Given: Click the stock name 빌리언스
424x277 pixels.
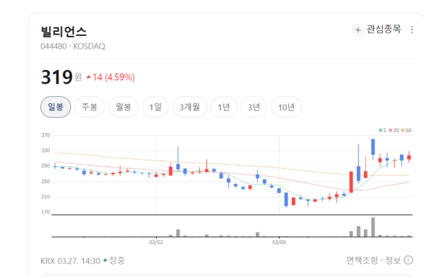Looking at the screenshot, I should point(64,32).
